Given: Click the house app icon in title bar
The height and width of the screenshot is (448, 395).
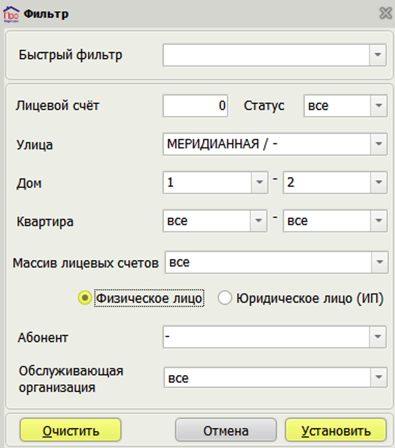Looking at the screenshot, I should click(11, 14).
